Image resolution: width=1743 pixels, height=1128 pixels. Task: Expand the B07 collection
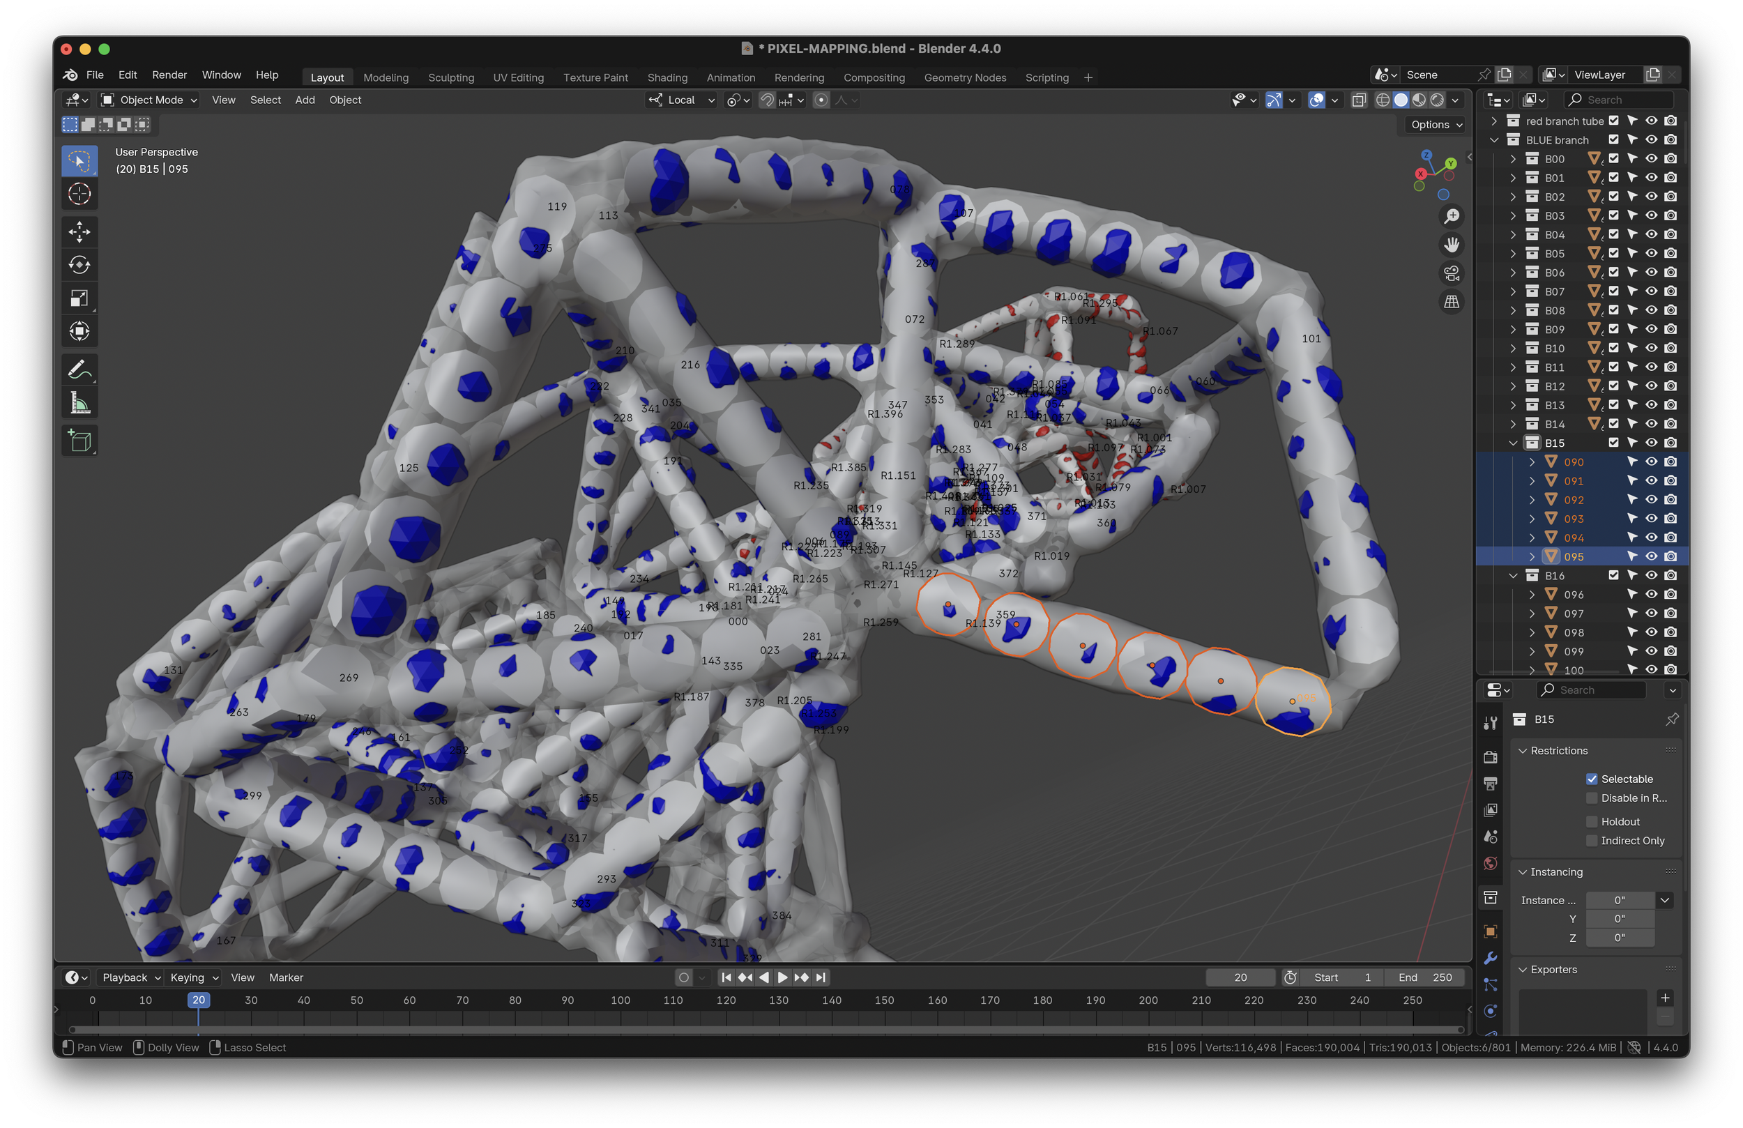1513,291
